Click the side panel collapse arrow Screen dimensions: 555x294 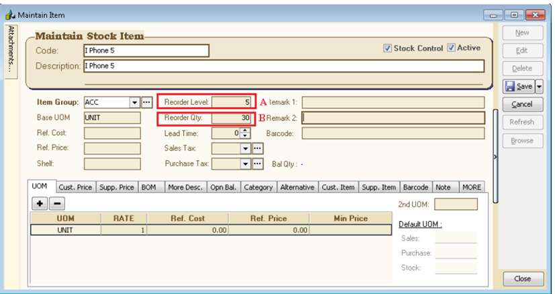495,156
